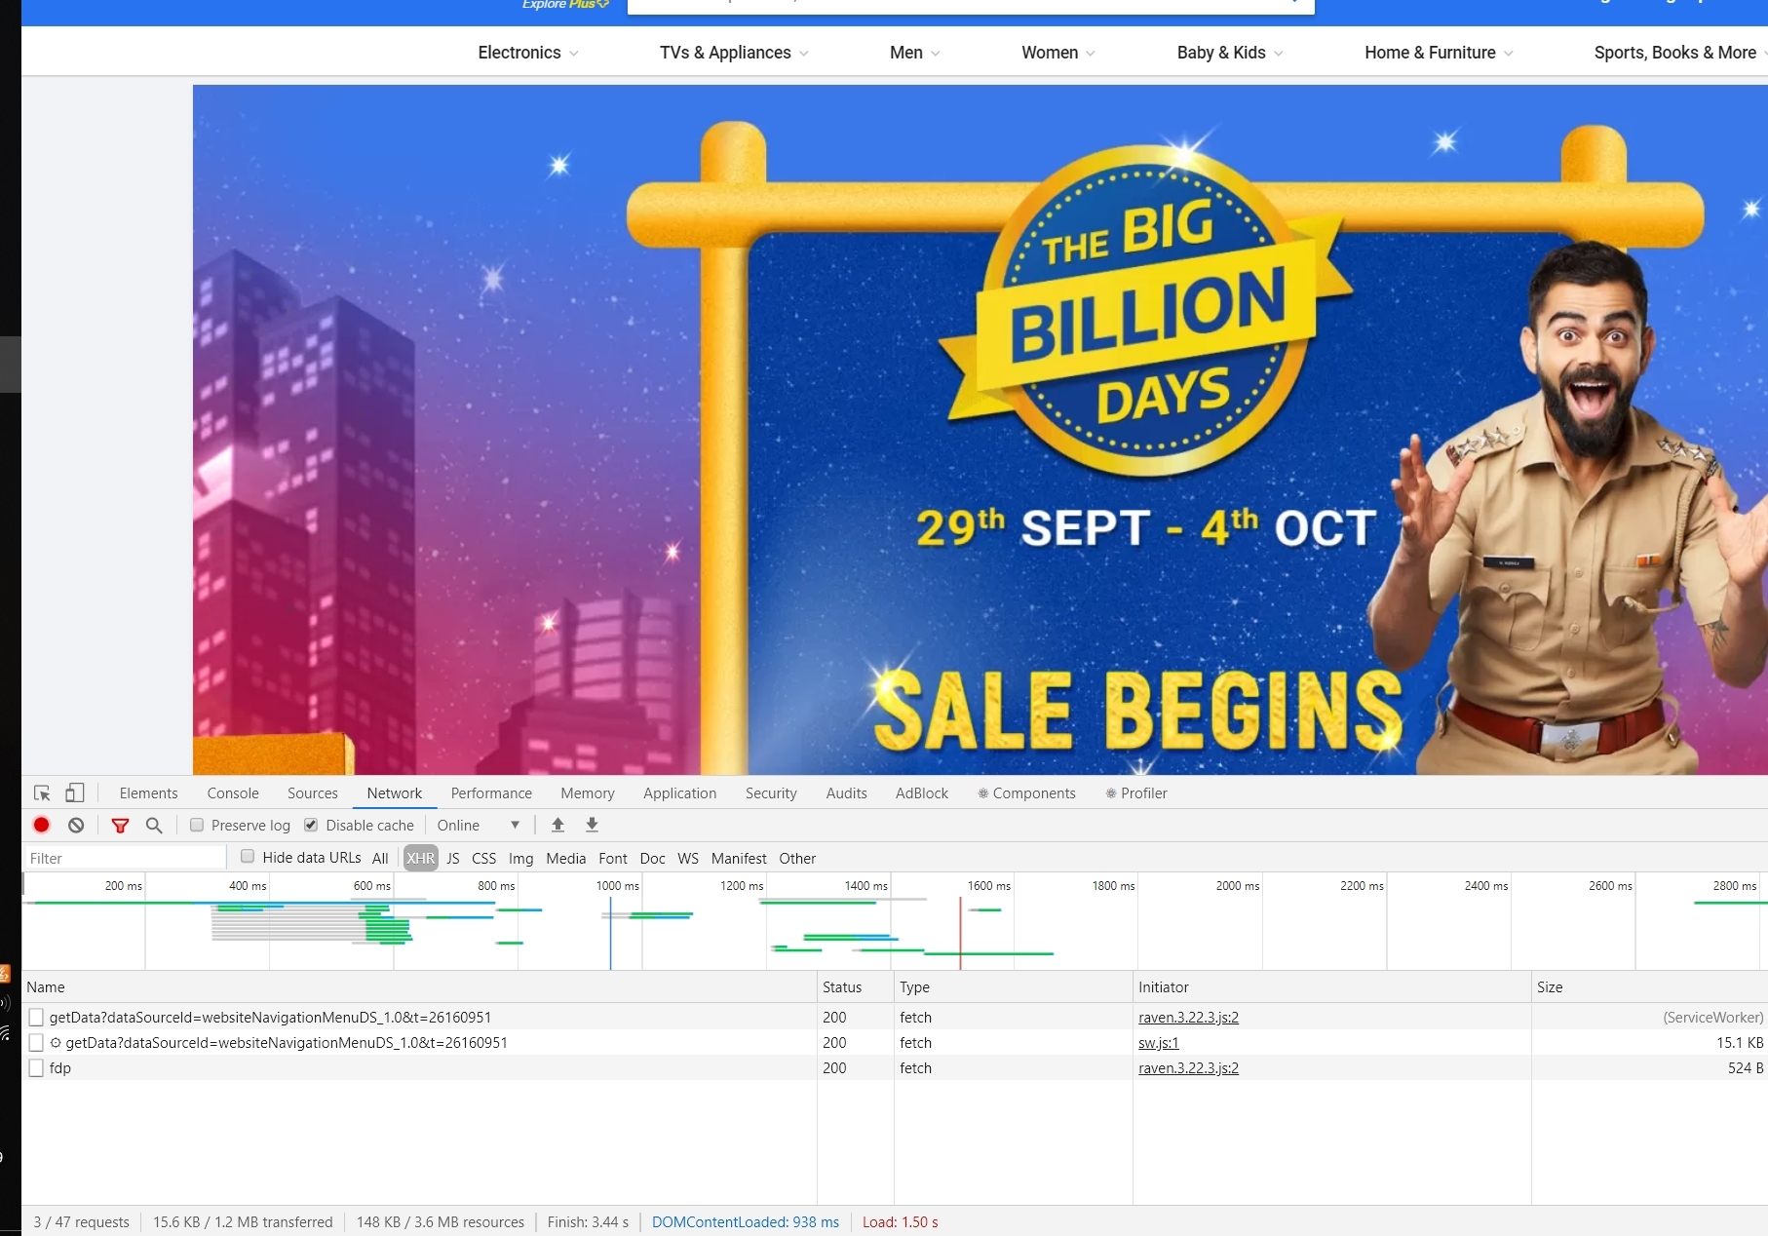Open the Sources tab

tap(313, 793)
